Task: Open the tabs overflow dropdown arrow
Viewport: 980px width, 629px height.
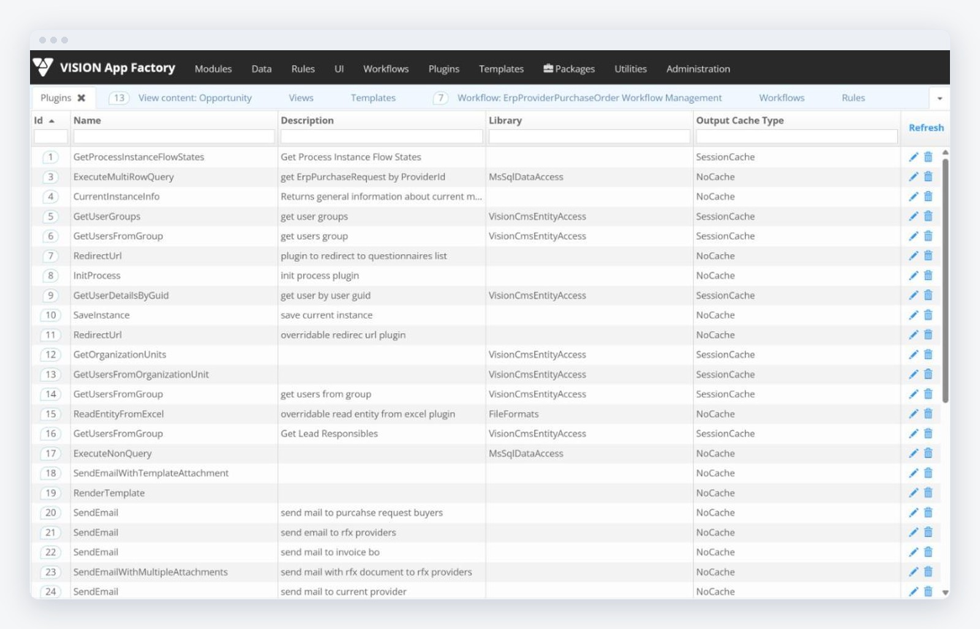Action: coord(940,98)
